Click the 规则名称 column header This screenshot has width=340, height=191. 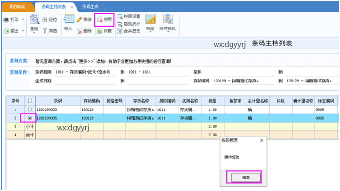click(190, 101)
